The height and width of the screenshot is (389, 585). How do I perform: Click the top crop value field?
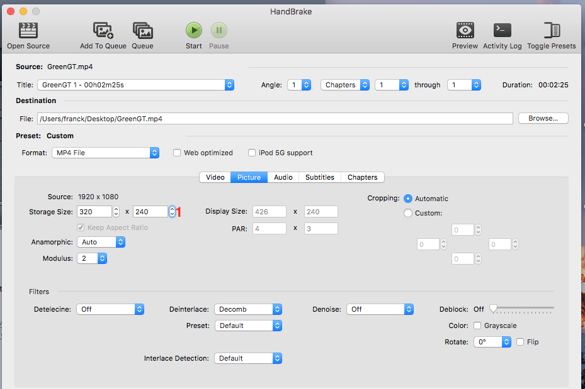(x=463, y=230)
